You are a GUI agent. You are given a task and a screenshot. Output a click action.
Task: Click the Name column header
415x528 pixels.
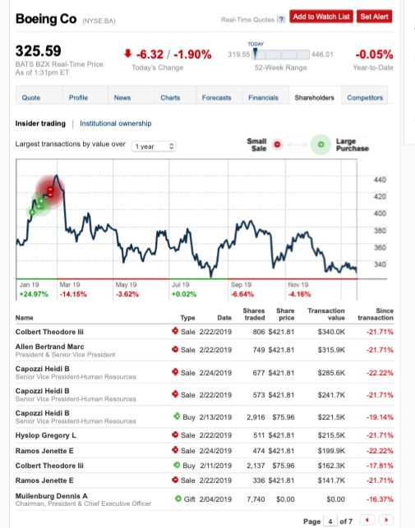tap(25, 318)
